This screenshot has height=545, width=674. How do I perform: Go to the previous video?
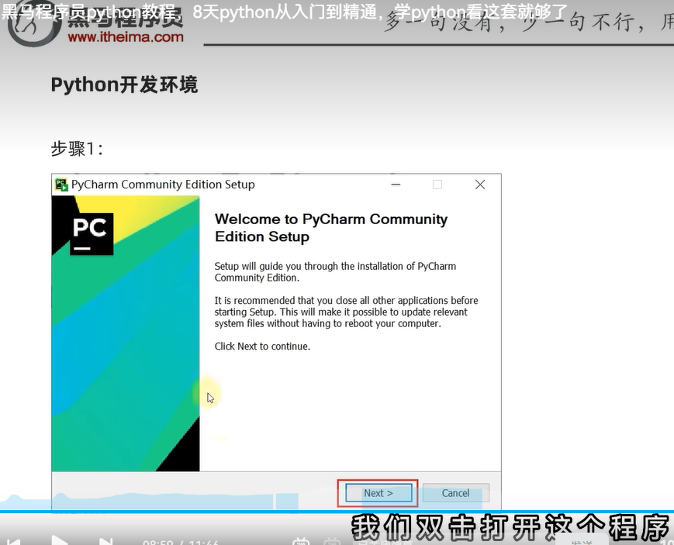click(x=13, y=542)
